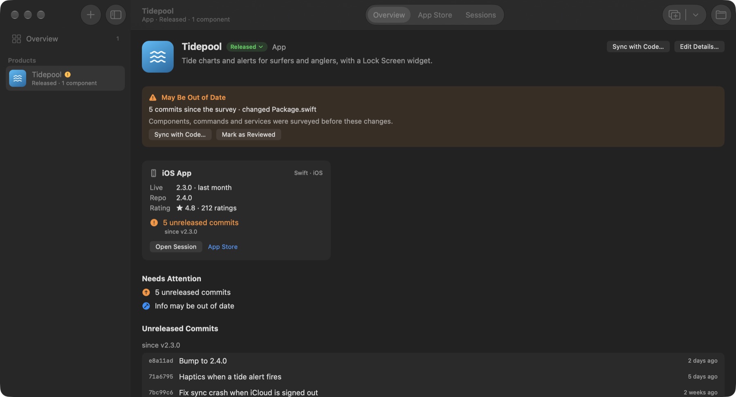Toggle the sidebar visibility icon

coord(116,15)
